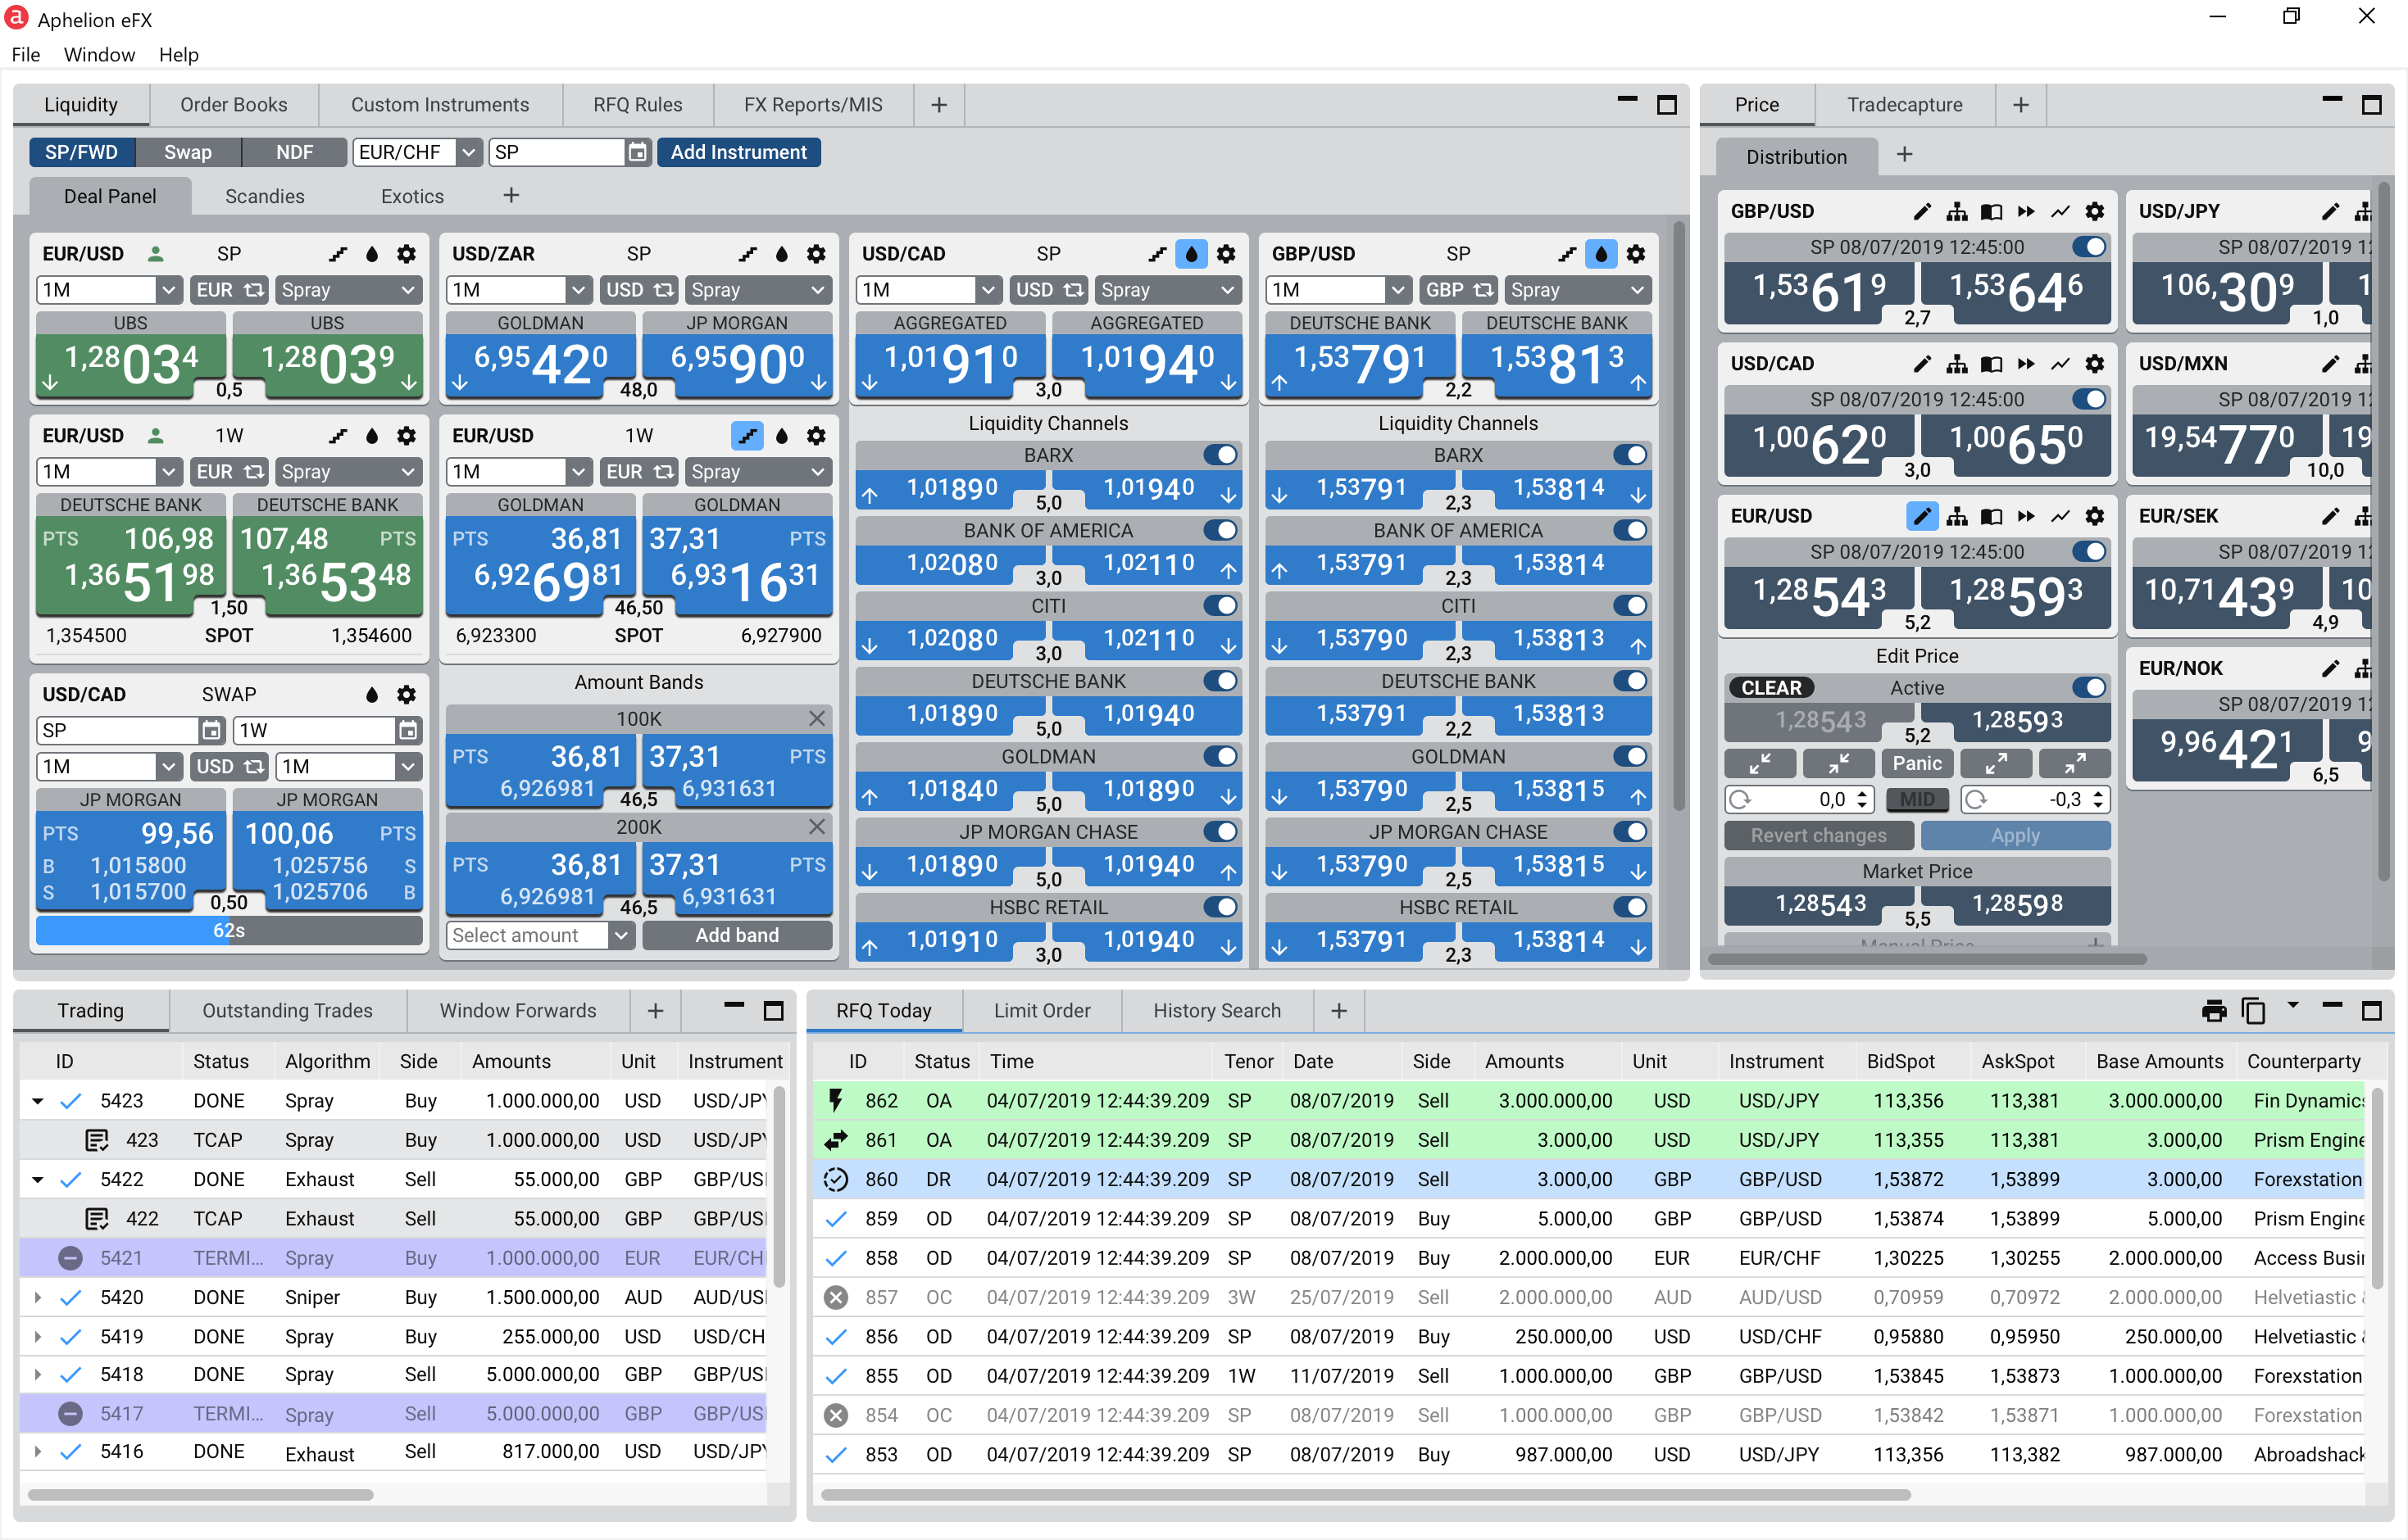Toggle the Active switch in Edit Price

tap(2089, 688)
